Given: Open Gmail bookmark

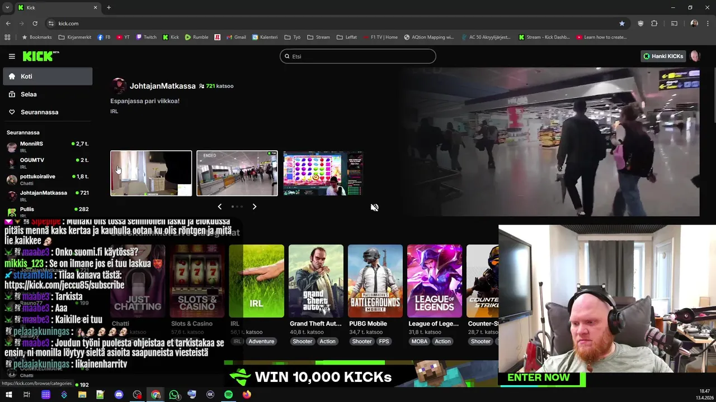Looking at the screenshot, I should pyautogui.click(x=236, y=37).
